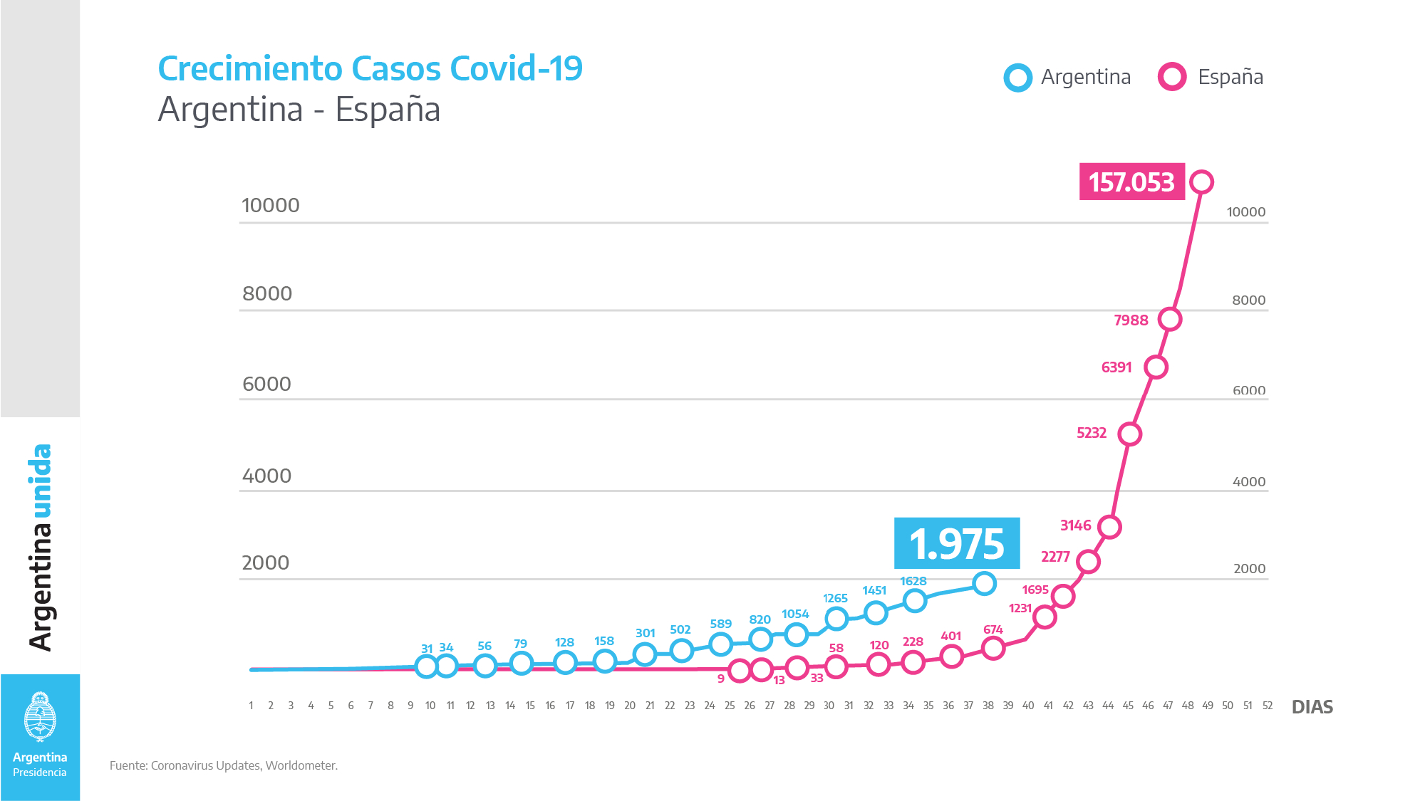
Task: Click the blue 1.975 value box
Action: (x=957, y=543)
